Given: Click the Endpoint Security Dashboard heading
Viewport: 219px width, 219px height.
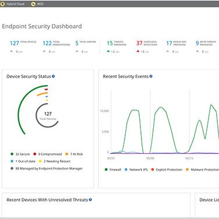Looking at the screenshot, I should [42, 26].
